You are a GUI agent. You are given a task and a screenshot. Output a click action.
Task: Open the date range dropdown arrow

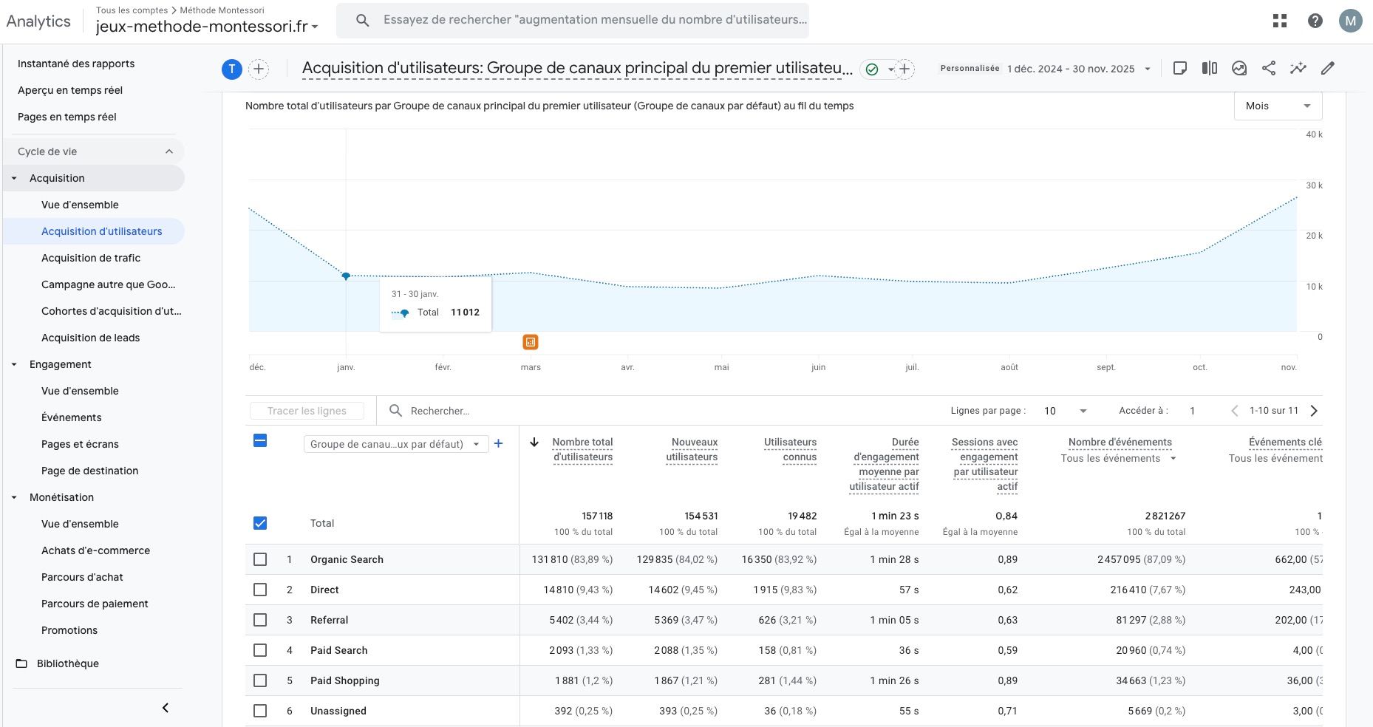[x=1148, y=69]
